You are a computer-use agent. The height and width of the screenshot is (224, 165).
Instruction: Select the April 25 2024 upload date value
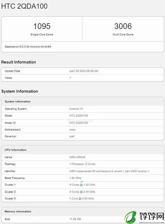tap(84, 71)
